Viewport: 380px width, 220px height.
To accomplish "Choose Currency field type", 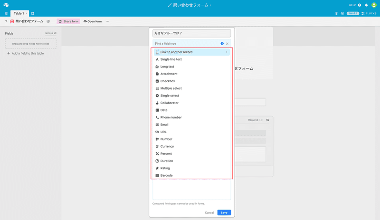I will 192,146.
